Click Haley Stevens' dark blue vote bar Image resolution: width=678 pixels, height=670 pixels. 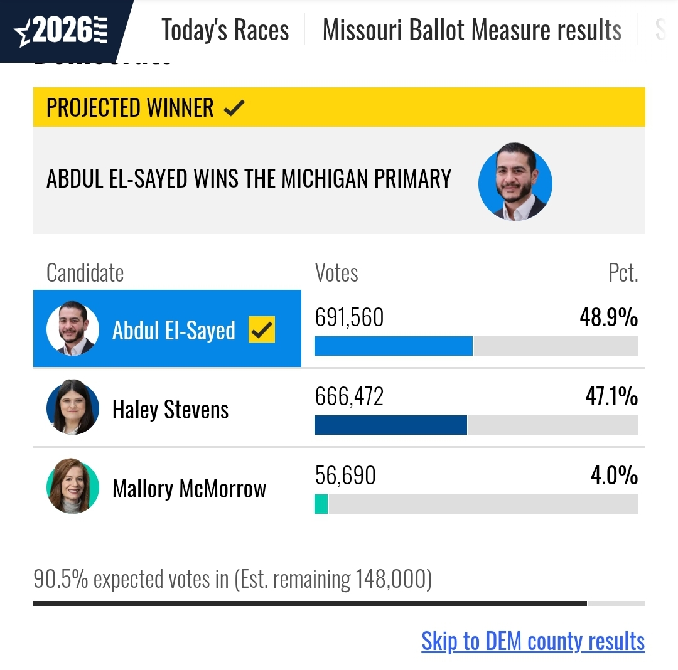391,425
